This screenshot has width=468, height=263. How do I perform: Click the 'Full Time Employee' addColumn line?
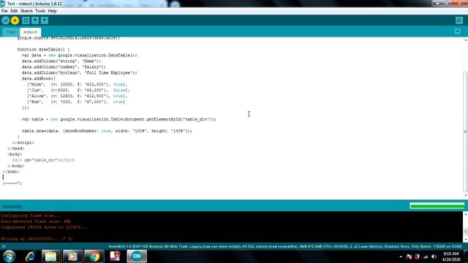80,73
